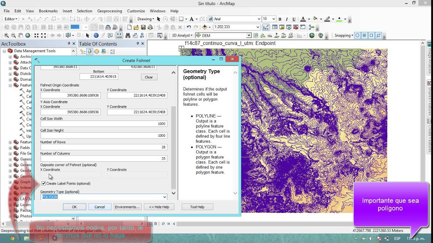Select the Zoom Out tool
This screenshot has height=243, width=433.
click(x=13, y=35)
